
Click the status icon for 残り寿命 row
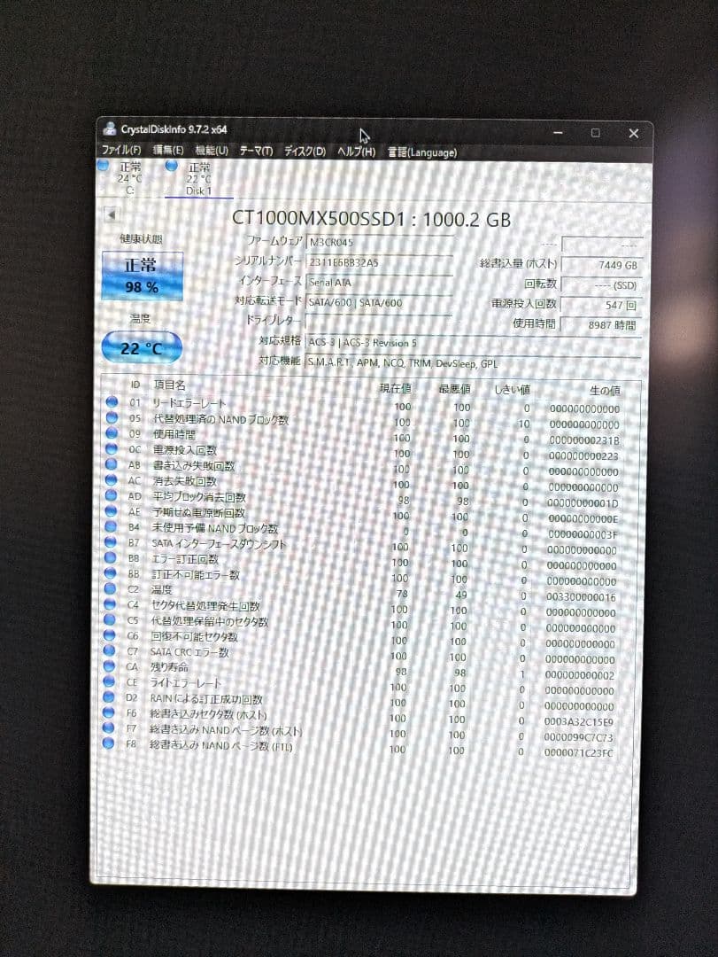pos(109,665)
